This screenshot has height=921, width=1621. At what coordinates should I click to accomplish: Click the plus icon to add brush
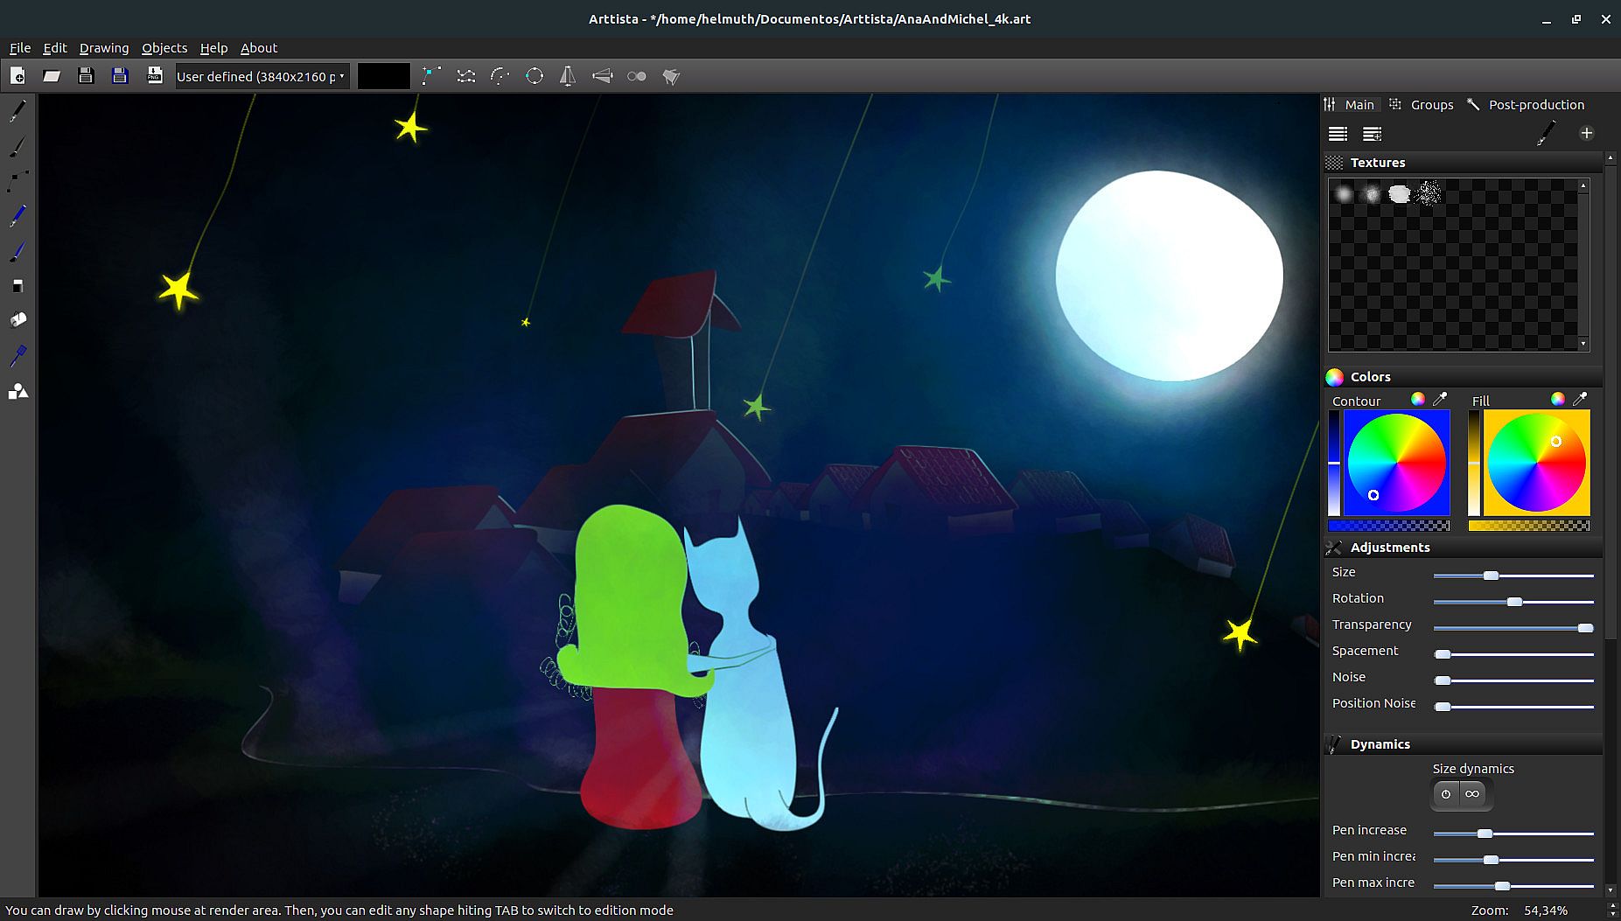pyautogui.click(x=1586, y=133)
